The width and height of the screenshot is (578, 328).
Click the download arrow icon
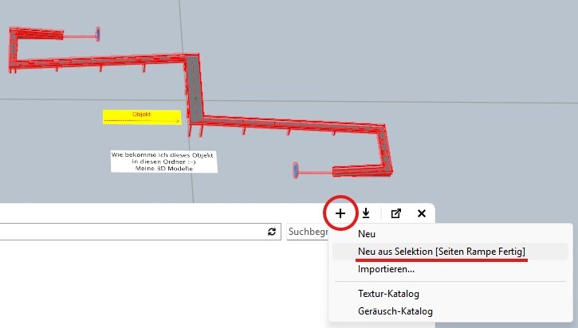366,213
